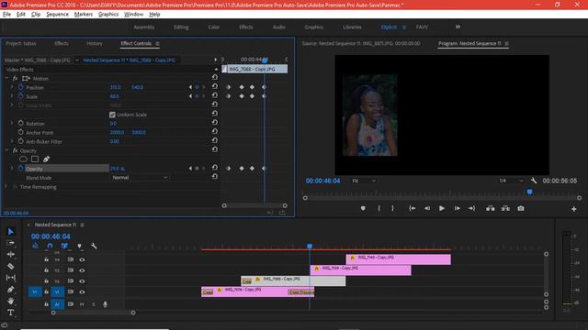Viewport: 588px width, 330px height.
Task: Select the Track Select Forward tool
Action: 10,243
